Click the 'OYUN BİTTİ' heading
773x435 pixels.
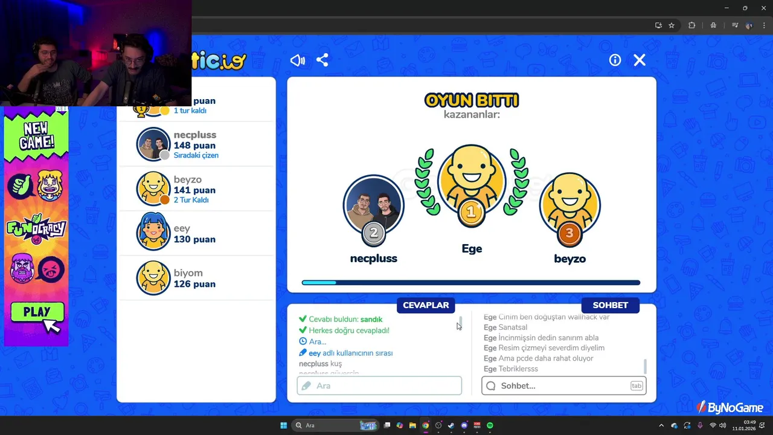pyautogui.click(x=472, y=100)
